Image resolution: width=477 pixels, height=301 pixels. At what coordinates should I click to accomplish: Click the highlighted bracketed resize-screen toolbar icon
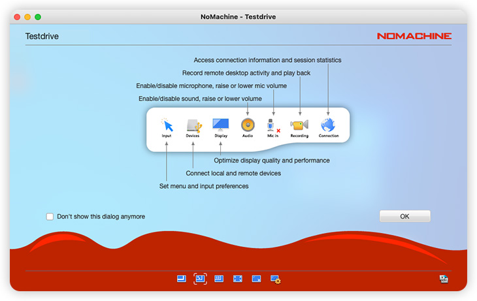(200, 279)
